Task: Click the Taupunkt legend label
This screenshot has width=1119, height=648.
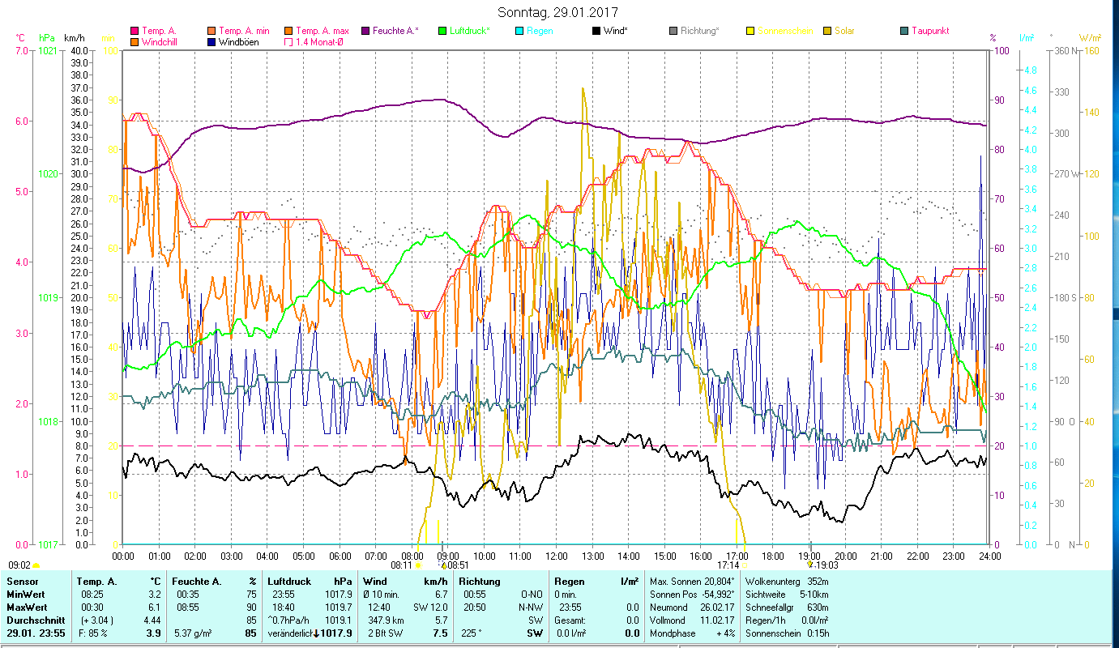Action: tap(930, 32)
